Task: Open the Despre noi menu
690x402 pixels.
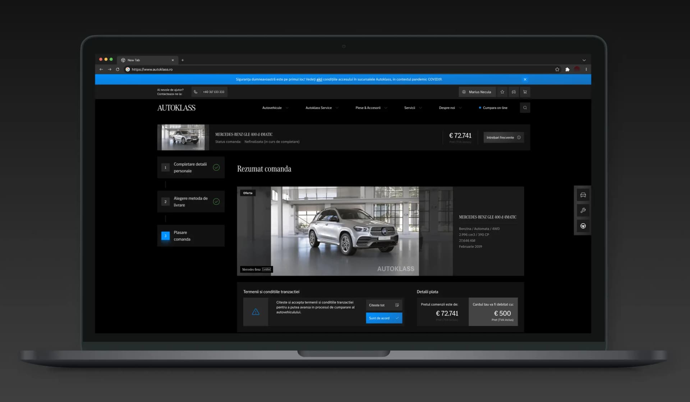Action: click(x=447, y=108)
